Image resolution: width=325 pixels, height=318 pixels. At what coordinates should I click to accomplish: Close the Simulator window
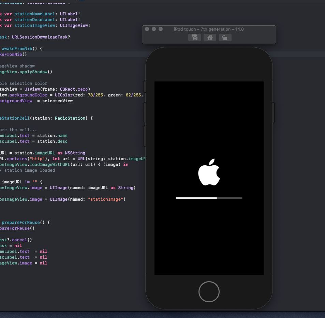tap(147, 29)
